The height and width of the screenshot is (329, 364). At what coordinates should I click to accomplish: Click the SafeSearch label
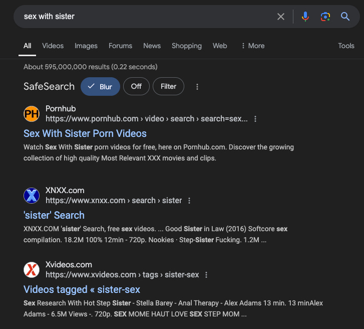[49, 86]
